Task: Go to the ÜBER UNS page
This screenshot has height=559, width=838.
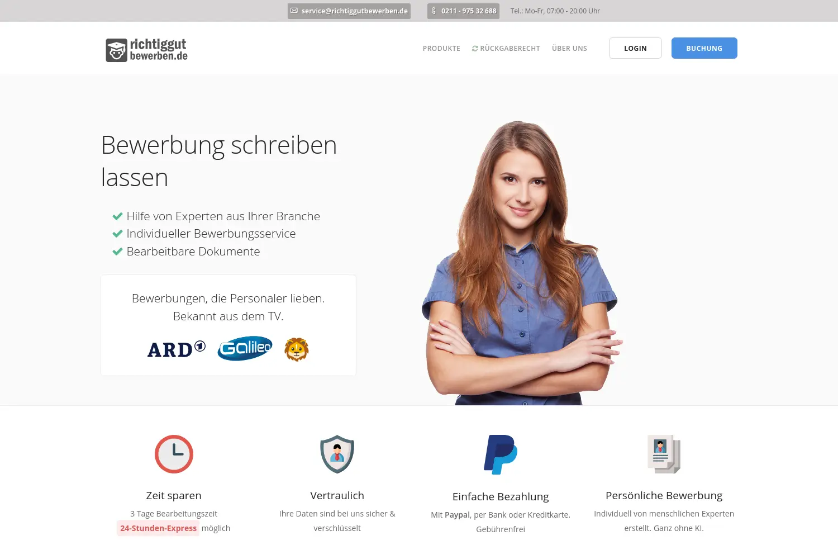Action: pos(569,49)
